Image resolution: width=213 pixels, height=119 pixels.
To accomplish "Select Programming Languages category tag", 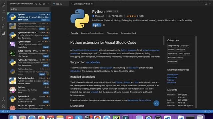I will pos(178,46).
